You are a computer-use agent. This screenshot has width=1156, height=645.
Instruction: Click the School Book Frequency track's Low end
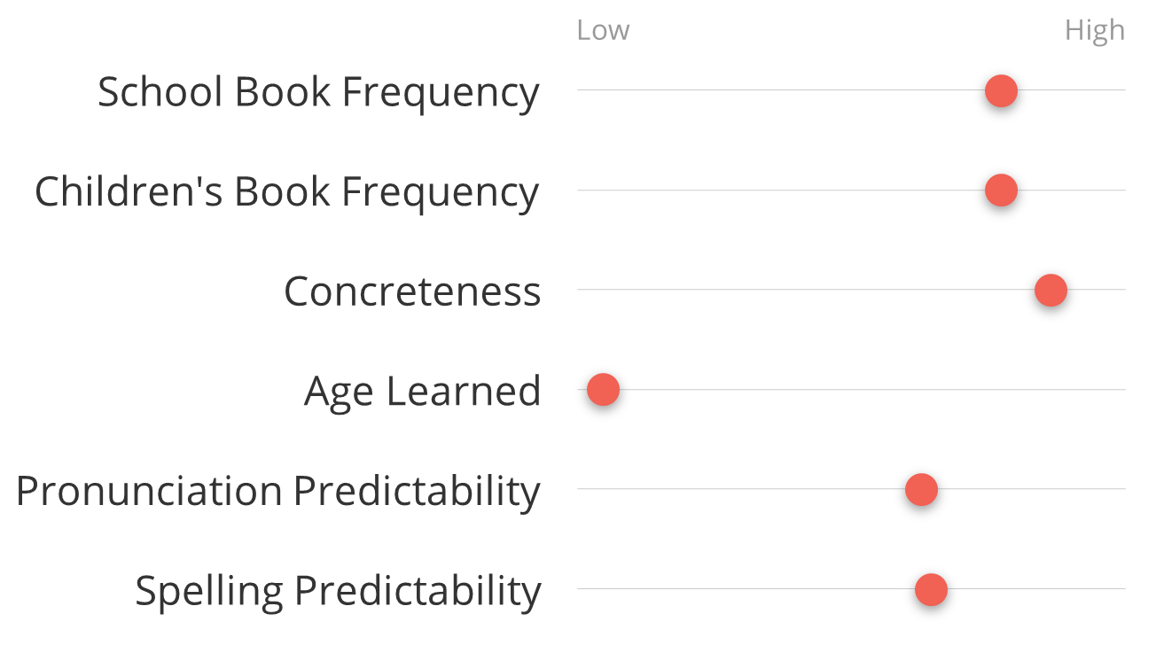[x=582, y=90]
